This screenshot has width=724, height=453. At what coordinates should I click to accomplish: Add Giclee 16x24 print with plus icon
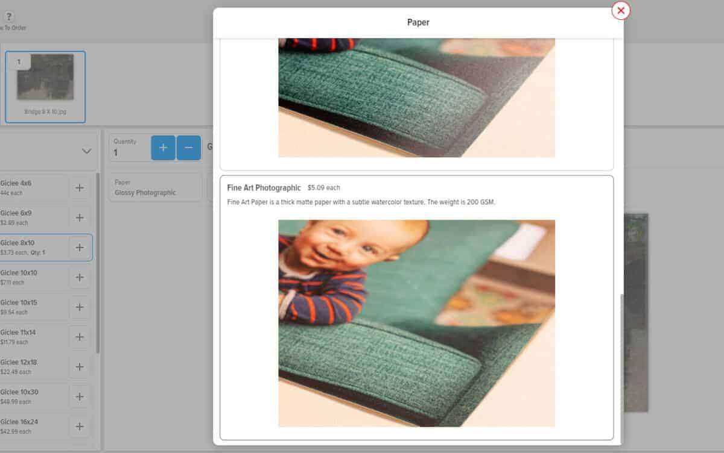click(80, 426)
